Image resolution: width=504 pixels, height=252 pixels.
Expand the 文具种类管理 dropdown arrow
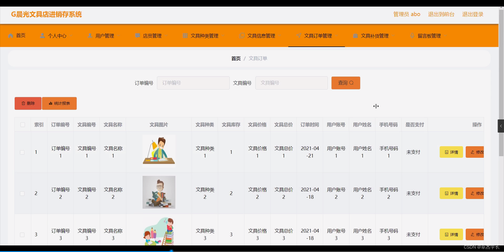click(x=223, y=36)
